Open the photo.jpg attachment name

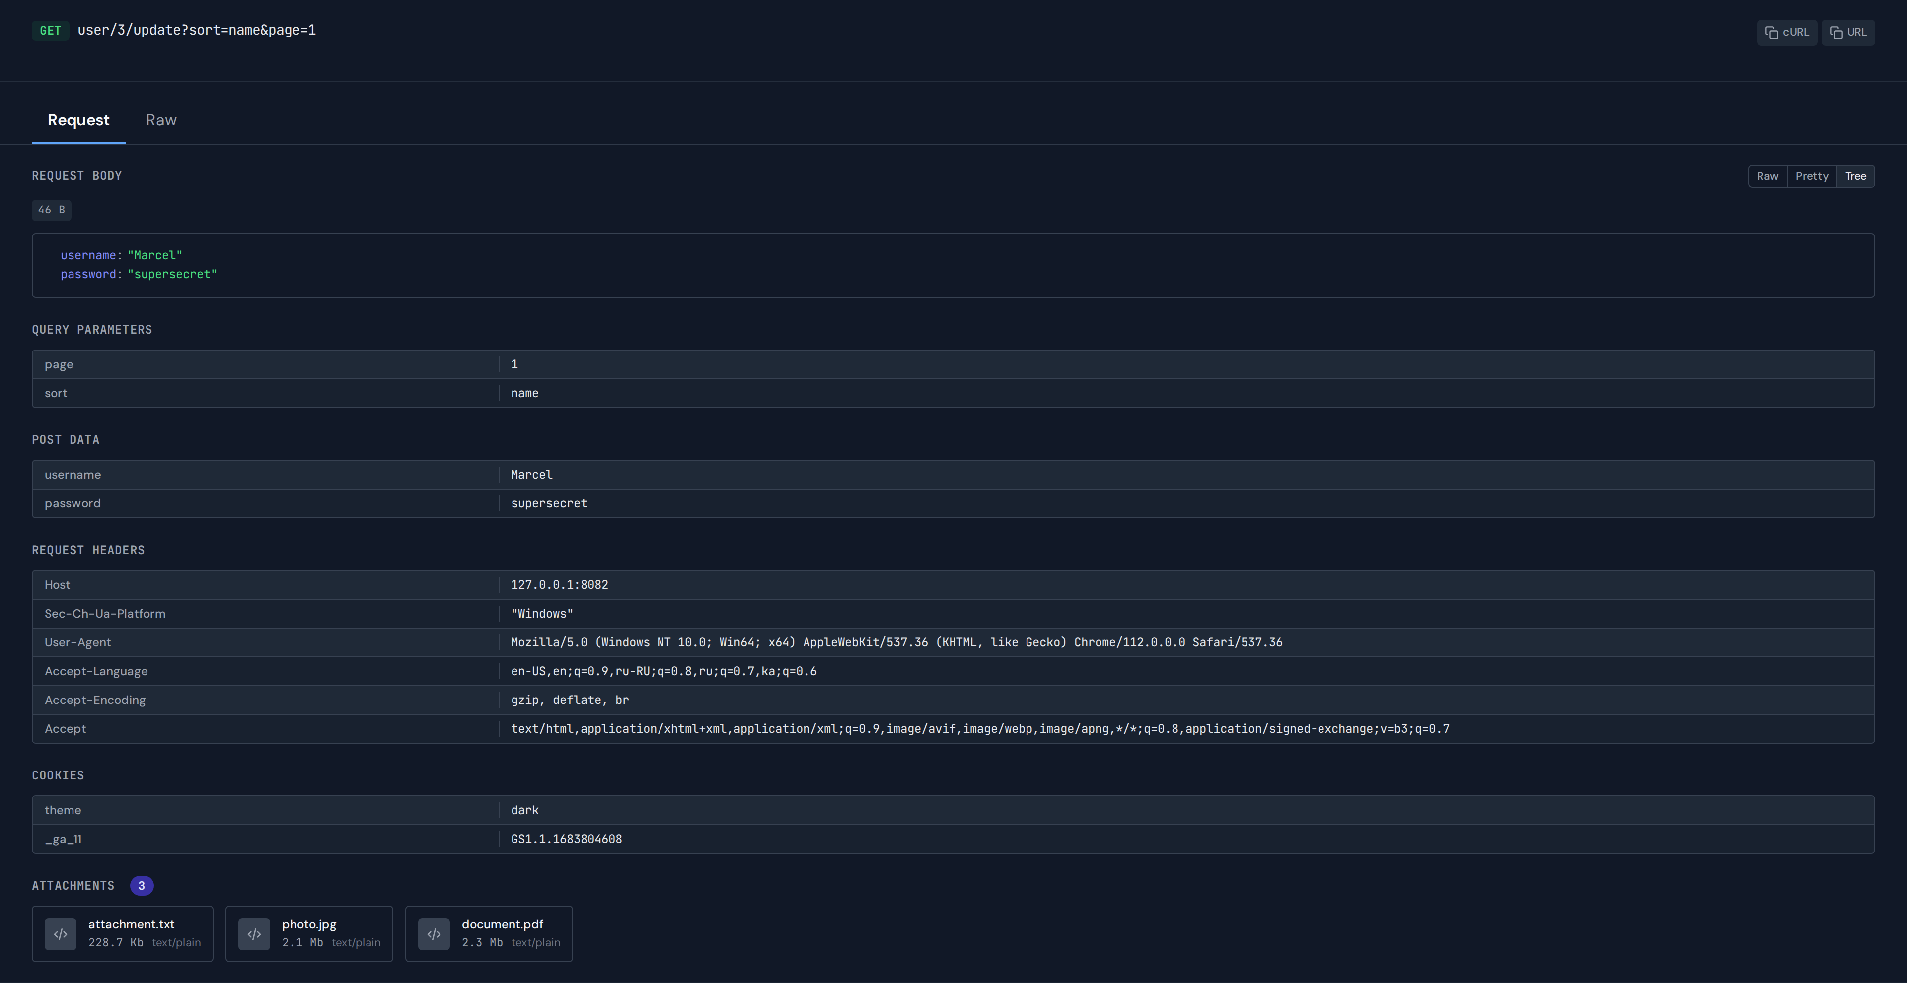309,924
